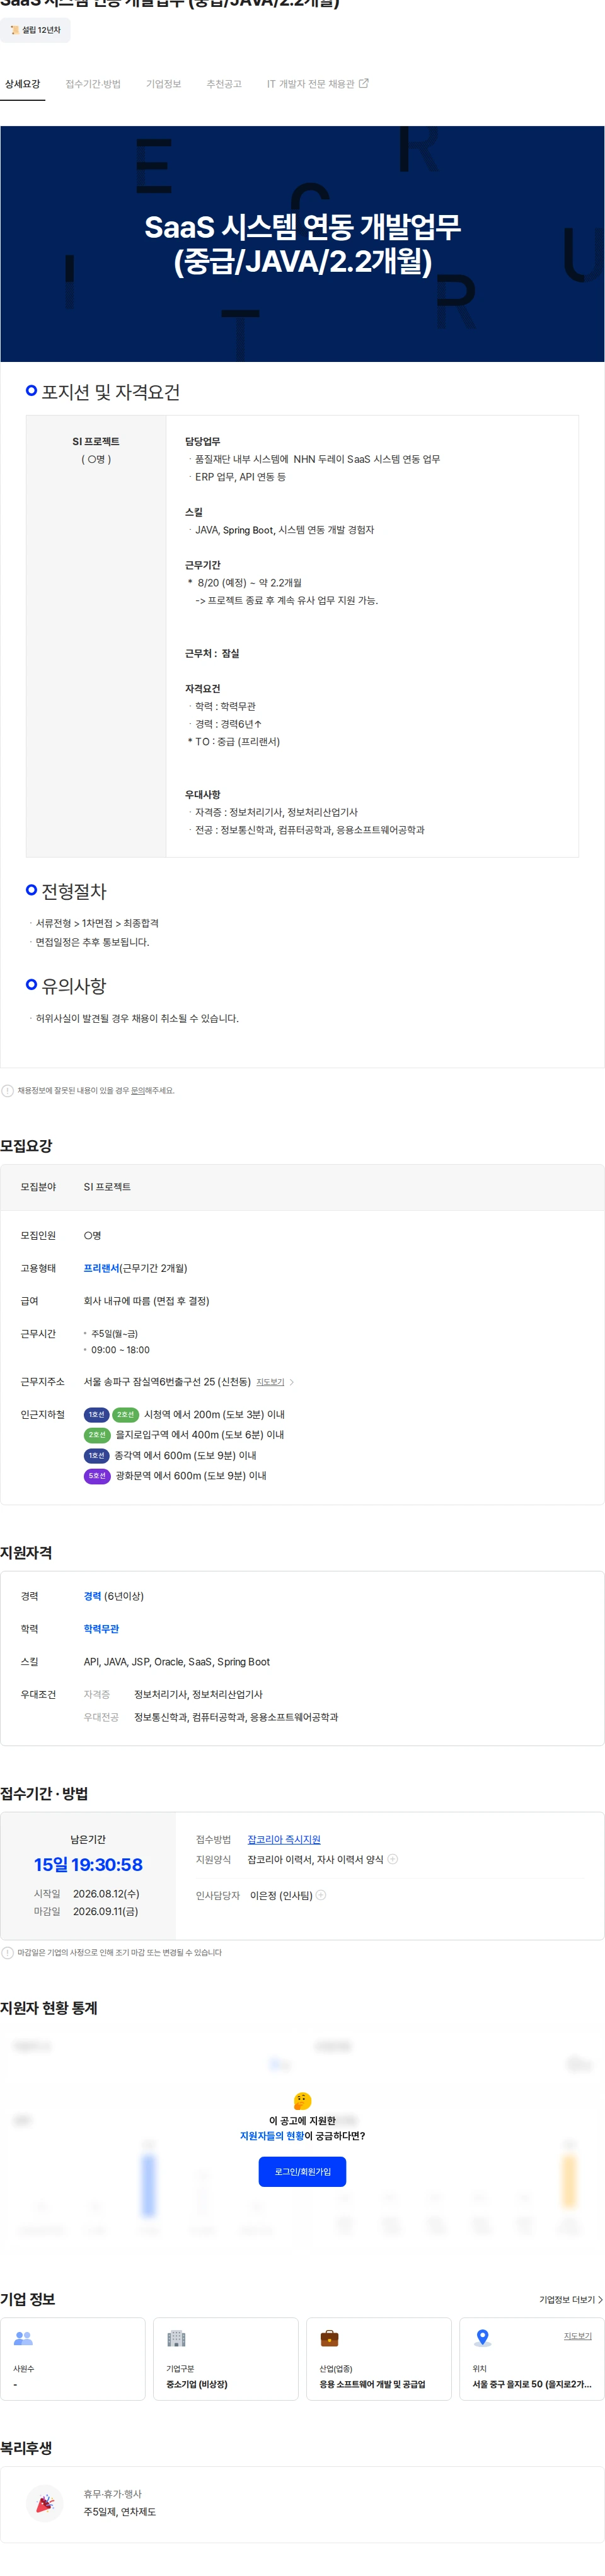Screen dimensions: 605x2576
Task: Click the 산업(업종) briefcase icon
Action: coord(329,2338)
